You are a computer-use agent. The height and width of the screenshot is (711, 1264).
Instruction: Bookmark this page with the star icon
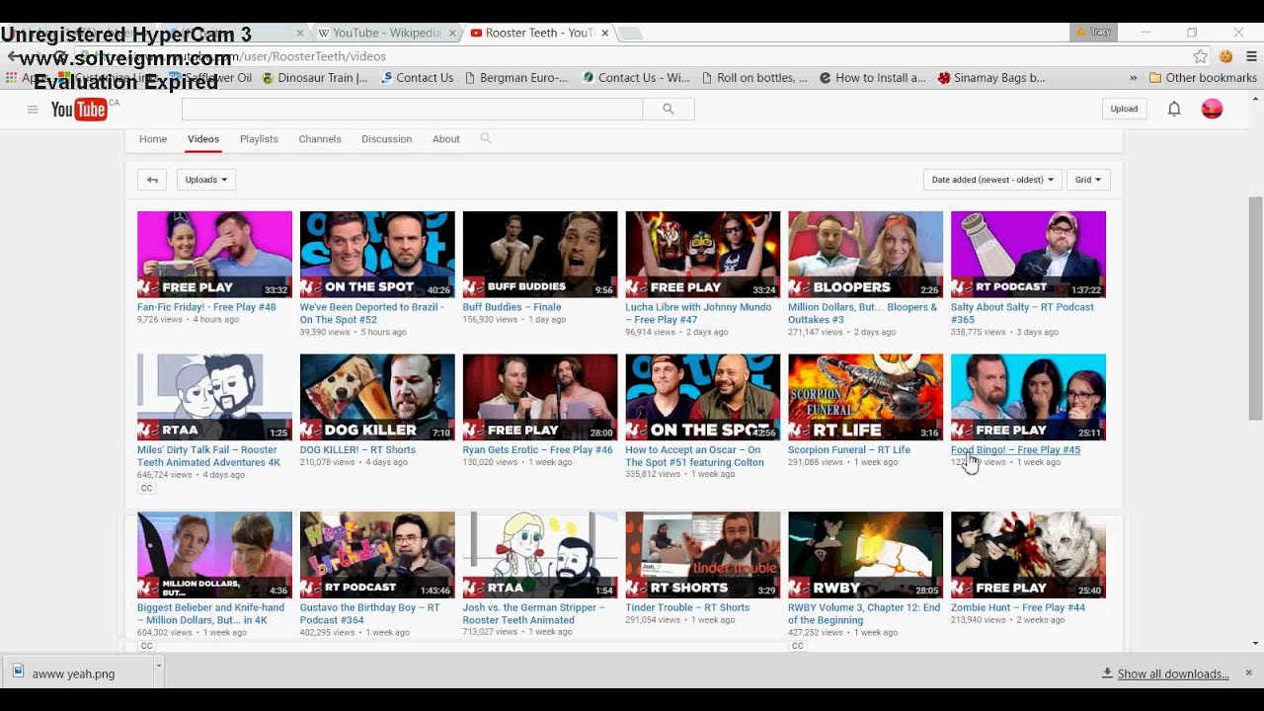click(1200, 56)
